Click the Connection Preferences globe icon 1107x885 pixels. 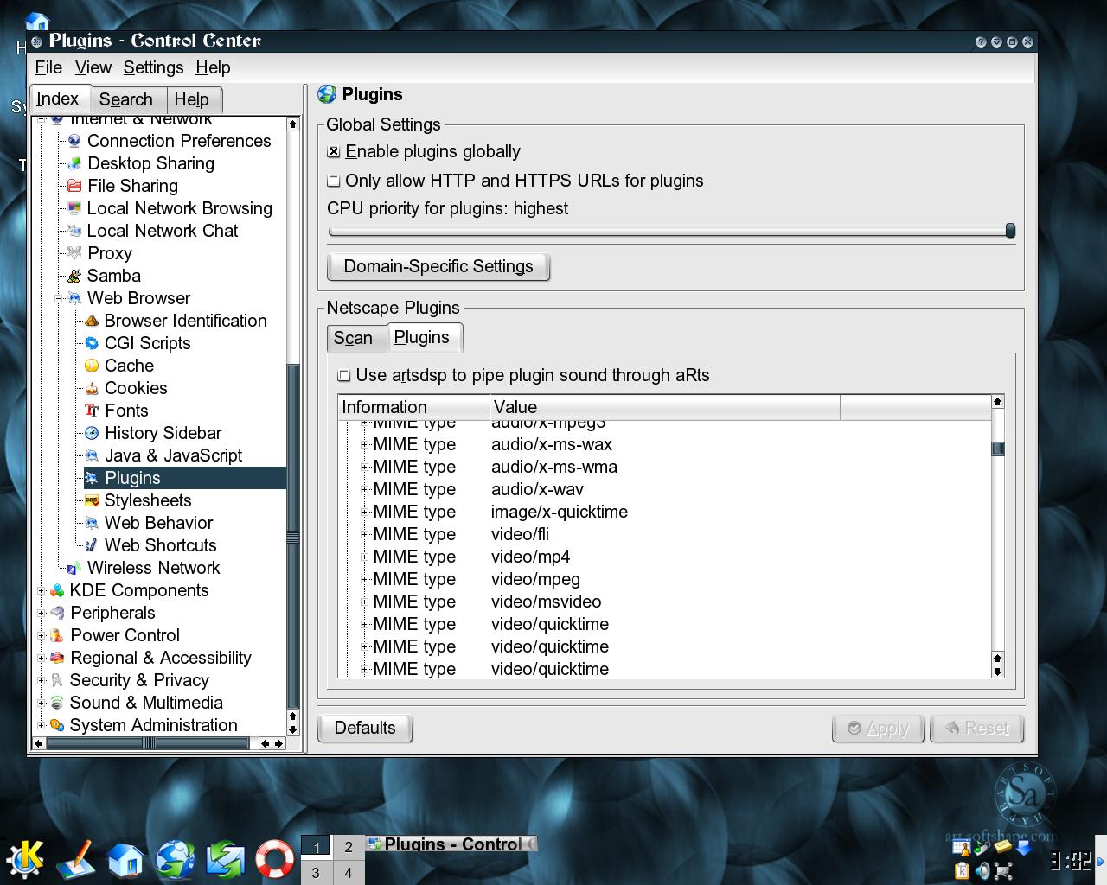pos(74,141)
